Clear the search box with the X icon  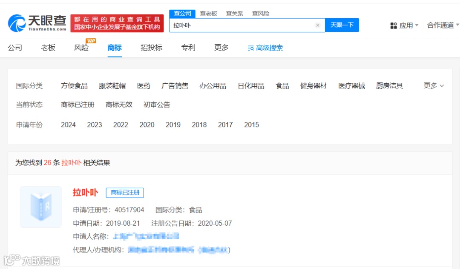(317, 25)
